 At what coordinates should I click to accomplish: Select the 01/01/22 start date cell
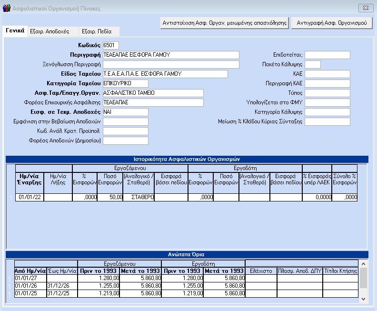tap(29, 197)
